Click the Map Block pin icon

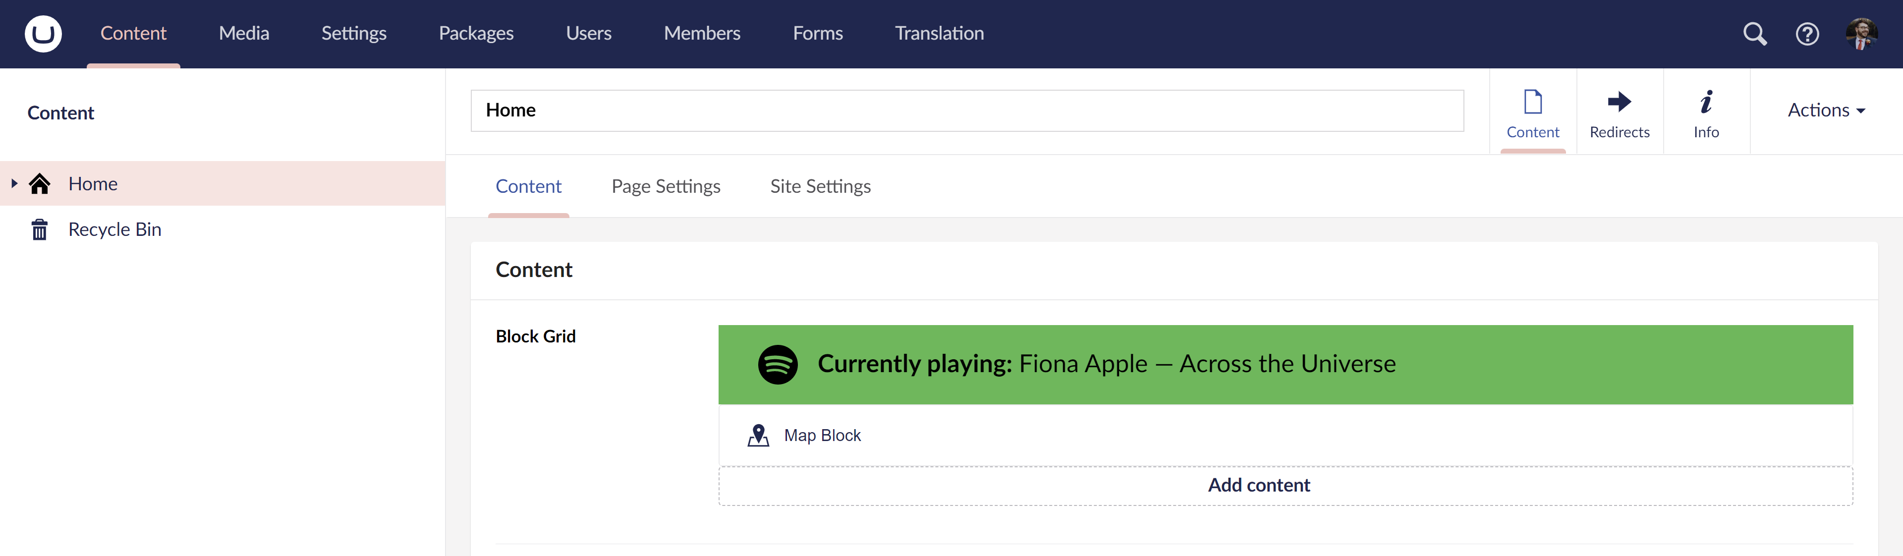(x=758, y=435)
